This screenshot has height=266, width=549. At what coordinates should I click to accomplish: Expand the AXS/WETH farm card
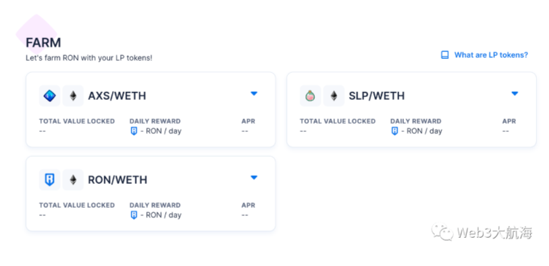(x=254, y=93)
